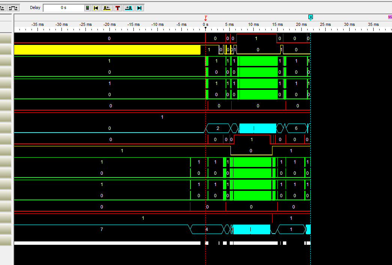Center view on trigger with red T icon
The width and height of the screenshot is (392, 265).
coord(118,8)
